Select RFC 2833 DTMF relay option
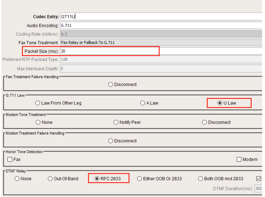Image resolution: width=265 pixels, height=197 pixels. click(97, 179)
